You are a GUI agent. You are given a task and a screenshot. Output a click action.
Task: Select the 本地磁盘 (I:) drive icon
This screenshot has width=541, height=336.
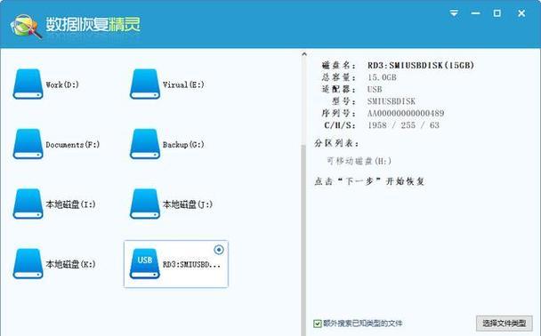coord(28,204)
